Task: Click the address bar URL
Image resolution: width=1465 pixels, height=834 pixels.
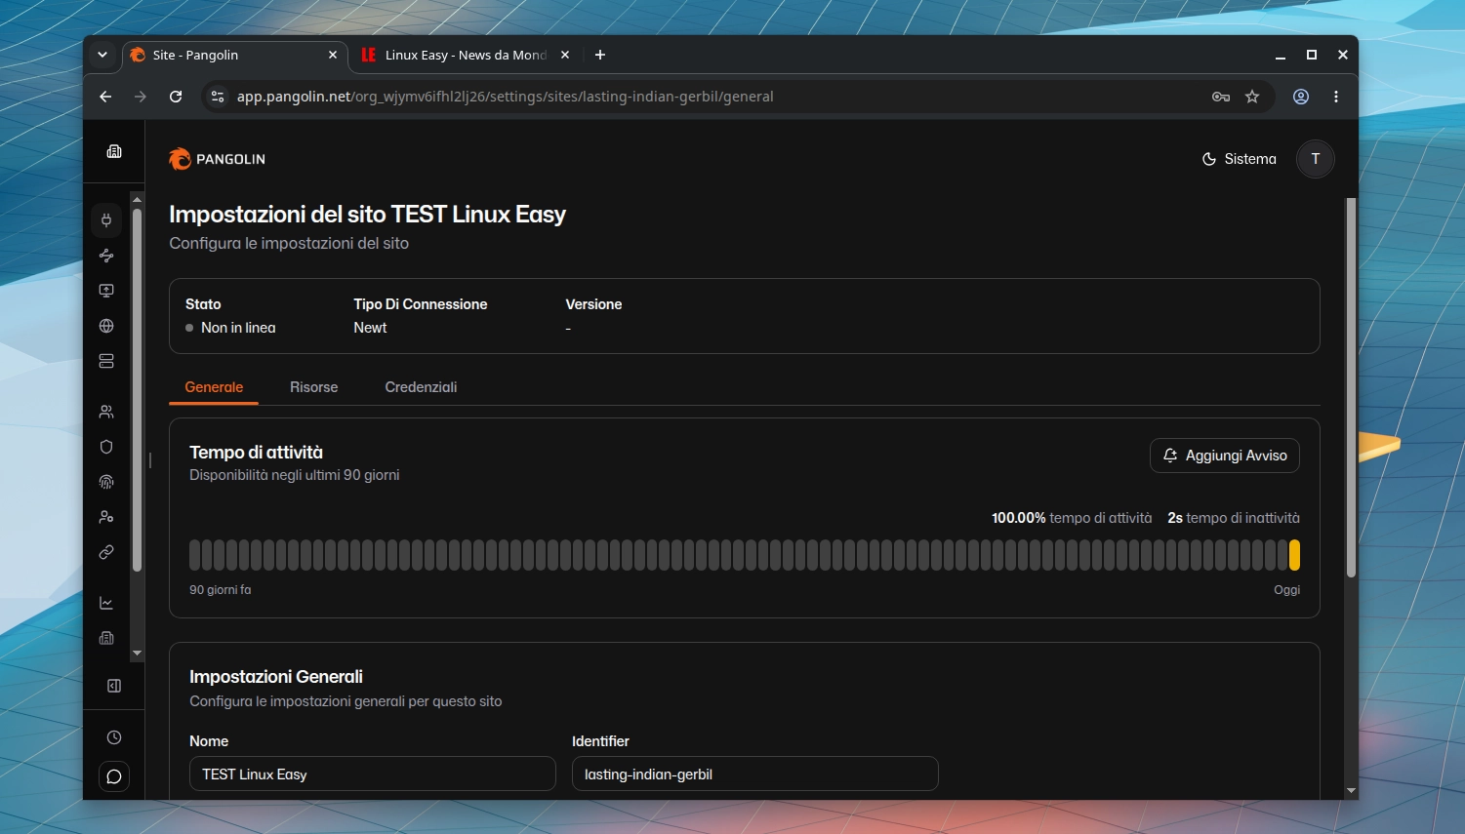Action: [505, 97]
